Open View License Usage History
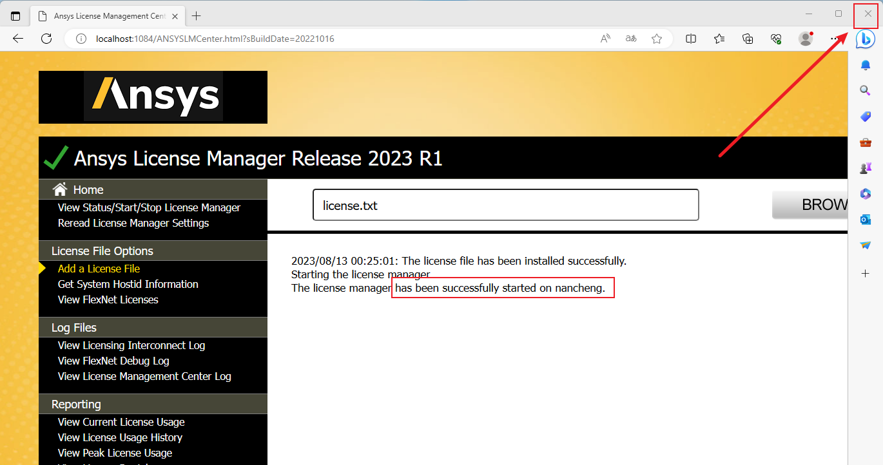The height and width of the screenshot is (465, 883). [x=120, y=437]
